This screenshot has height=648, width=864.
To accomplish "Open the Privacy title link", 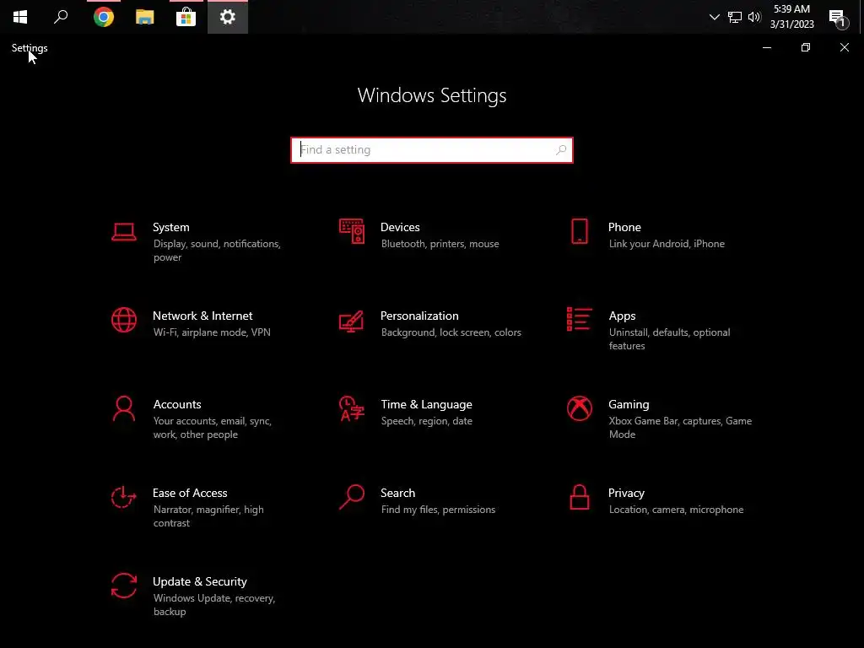I will pyautogui.click(x=626, y=493).
